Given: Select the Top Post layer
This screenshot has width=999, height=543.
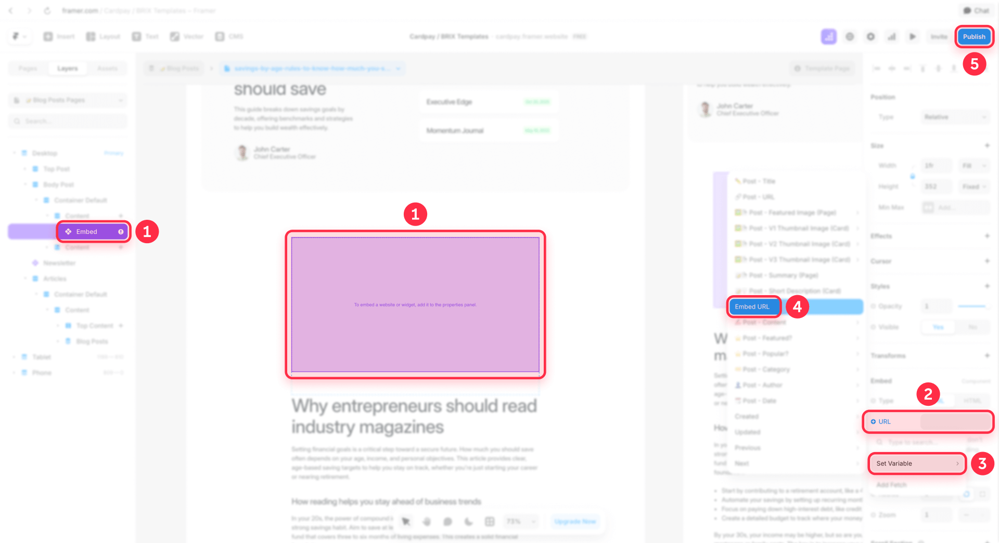Looking at the screenshot, I should [x=56, y=169].
